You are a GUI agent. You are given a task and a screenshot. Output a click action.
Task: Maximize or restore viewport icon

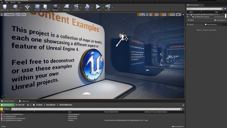click(x=183, y=15)
